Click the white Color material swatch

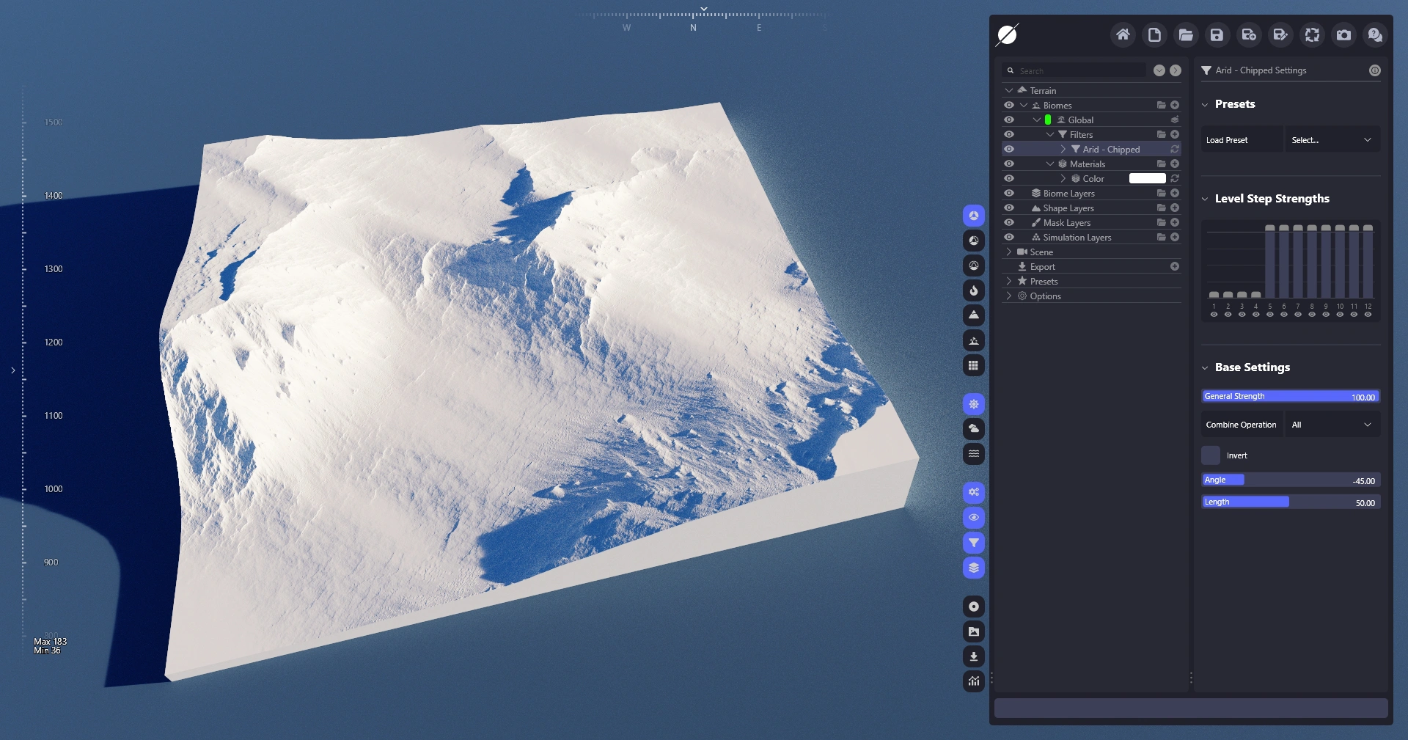coord(1147,178)
